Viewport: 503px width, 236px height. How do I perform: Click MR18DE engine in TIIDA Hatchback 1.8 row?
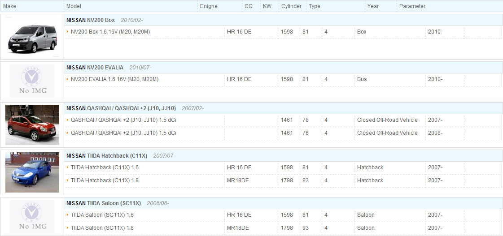(238, 180)
